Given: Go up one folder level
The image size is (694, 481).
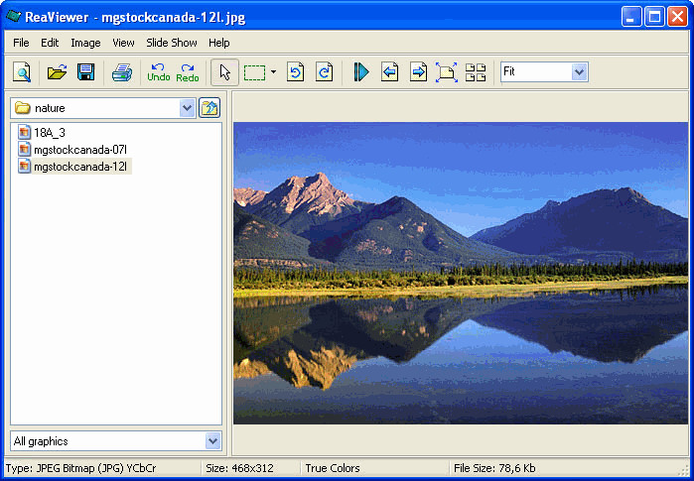Looking at the screenshot, I should pos(209,108).
